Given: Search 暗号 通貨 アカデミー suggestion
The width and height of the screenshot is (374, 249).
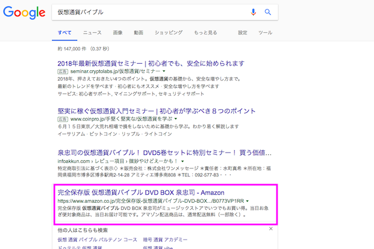Looking at the screenshot, I should click(x=165, y=240).
